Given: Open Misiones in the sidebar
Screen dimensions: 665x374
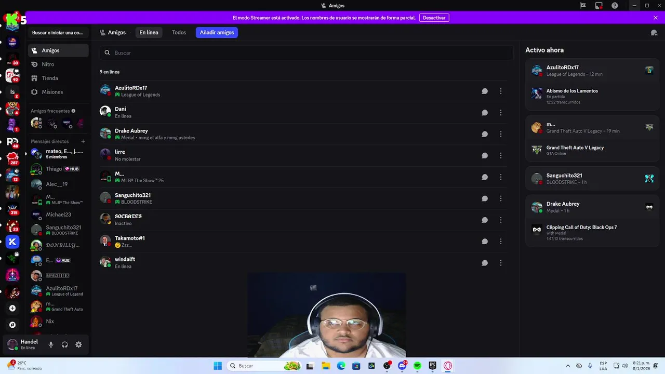Looking at the screenshot, I should click(58, 92).
